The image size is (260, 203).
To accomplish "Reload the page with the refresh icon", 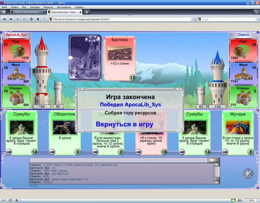I will coord(31,19).
